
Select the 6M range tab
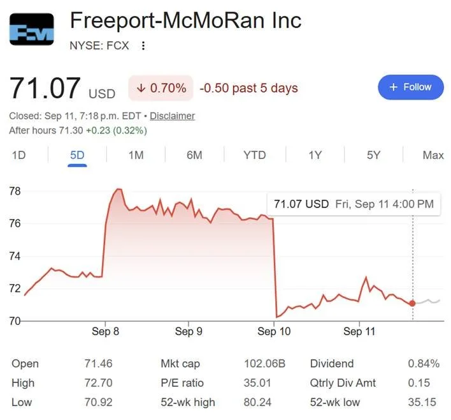194,155
